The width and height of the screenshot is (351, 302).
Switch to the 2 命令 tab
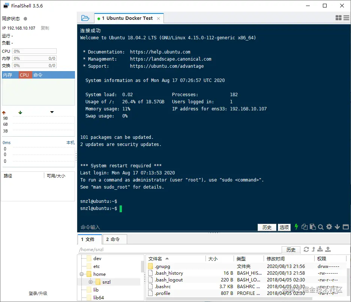(x=115, y=239)
